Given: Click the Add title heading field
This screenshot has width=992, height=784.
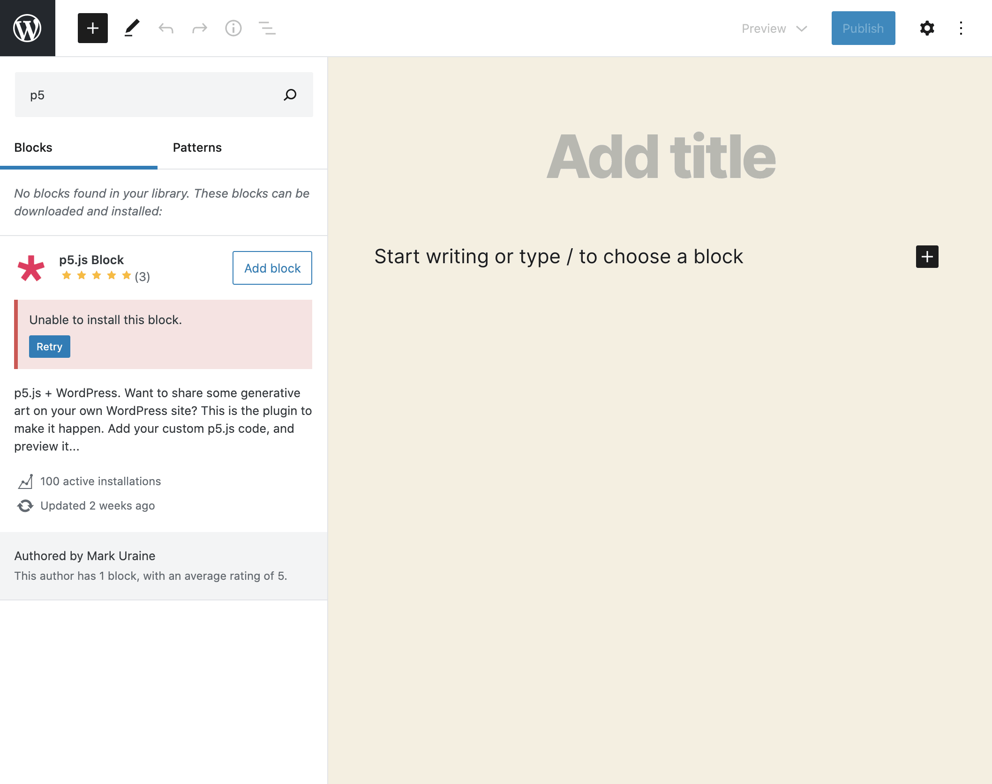Looking at the screenshot, I should point(661,156).
